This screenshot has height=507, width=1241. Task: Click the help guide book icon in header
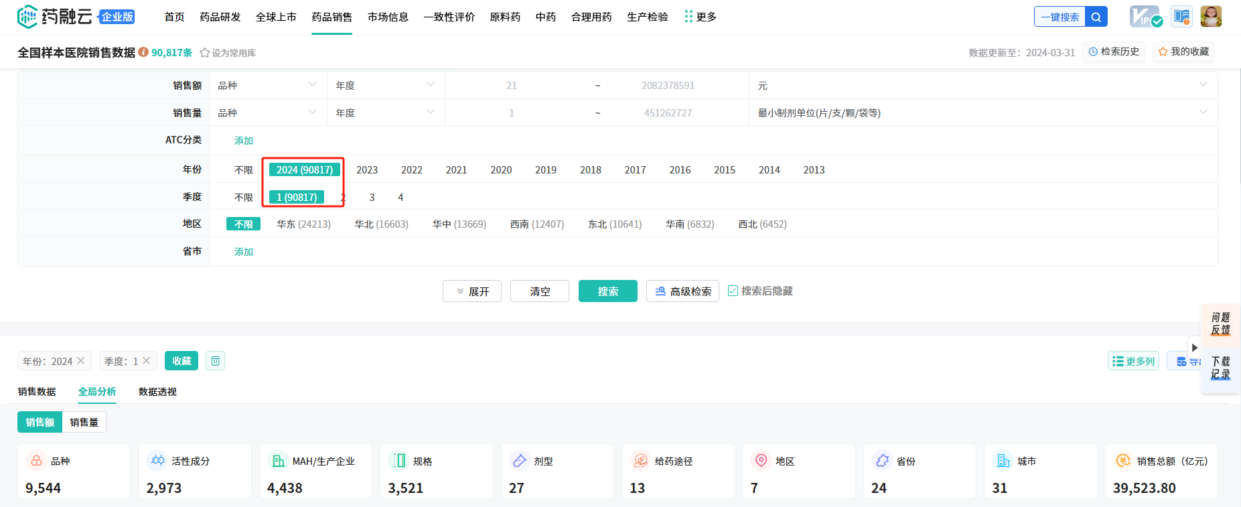pyautogui.click(x=1181, y=17)
